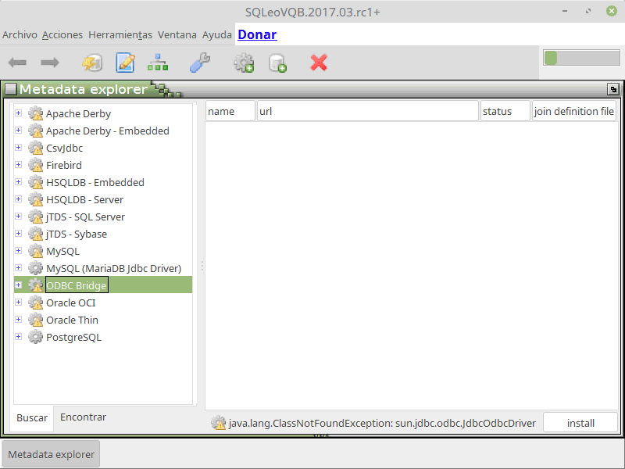Click the schema tree toolbar icon
Image resolution: width=625 pixels, height=469 pixels.
click(x=157, y=63)
